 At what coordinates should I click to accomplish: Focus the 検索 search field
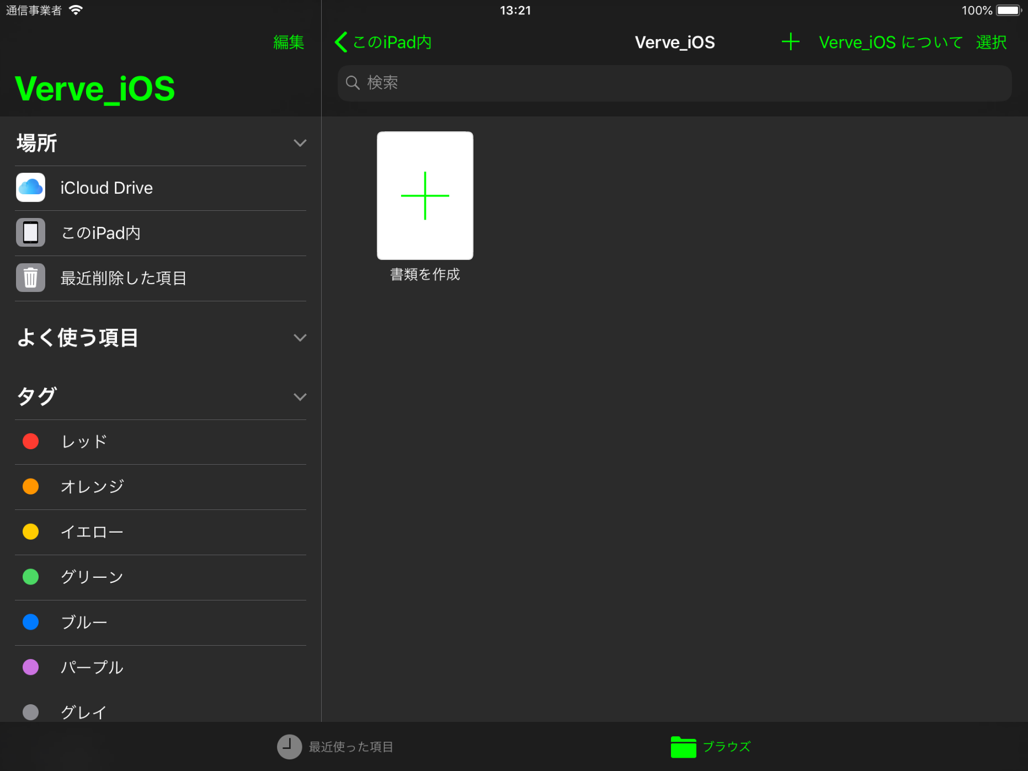674,83
